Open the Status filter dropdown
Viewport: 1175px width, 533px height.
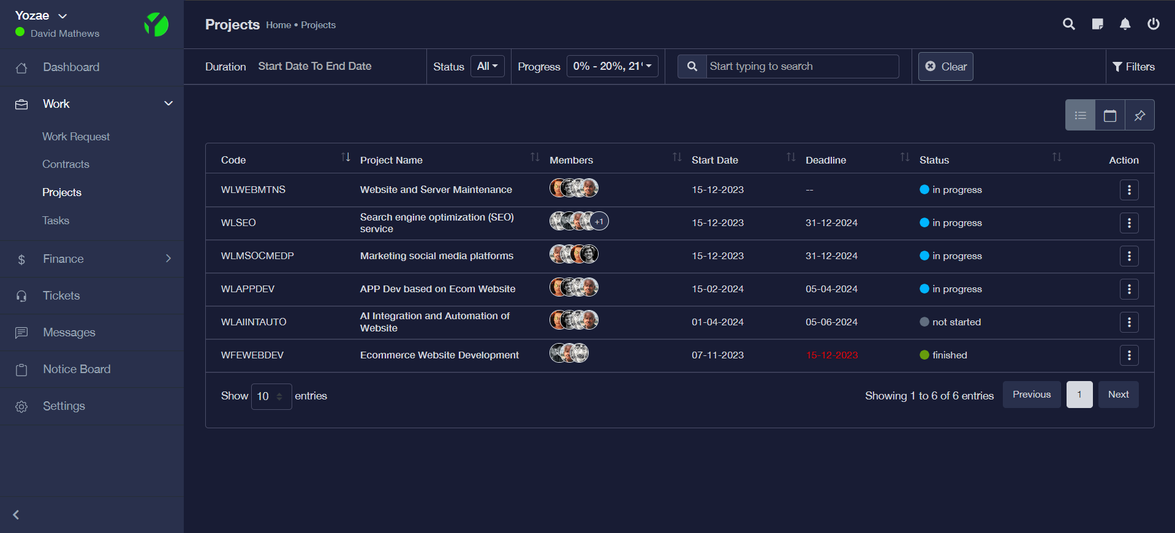point(487,66)
